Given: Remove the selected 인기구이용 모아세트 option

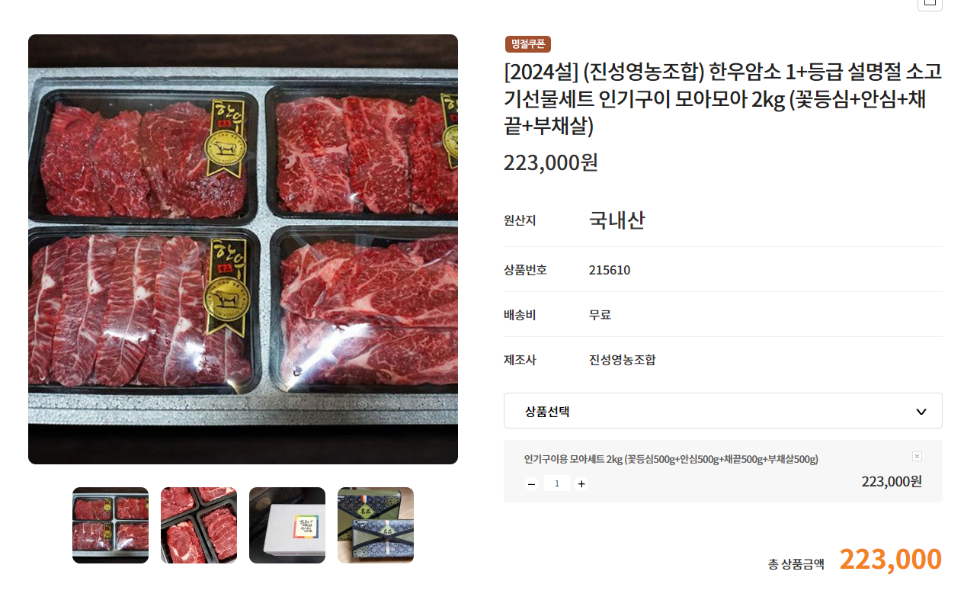Looking at the screenshot, I should point(917,456).
